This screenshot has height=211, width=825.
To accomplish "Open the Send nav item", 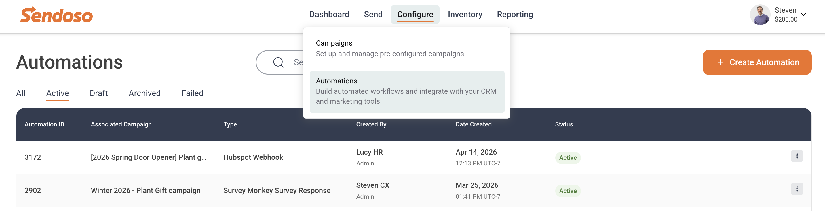I will (373, 14).
